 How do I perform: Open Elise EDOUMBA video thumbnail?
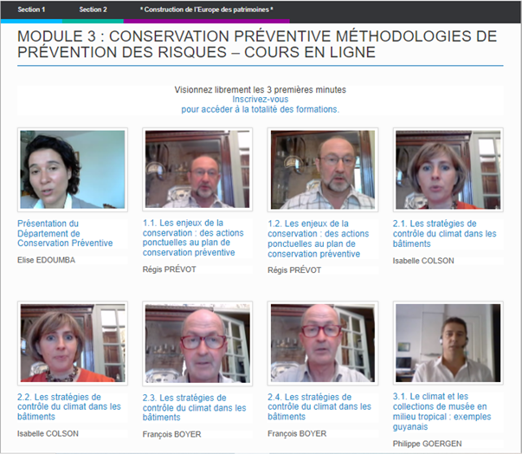(x=73, y=170)
